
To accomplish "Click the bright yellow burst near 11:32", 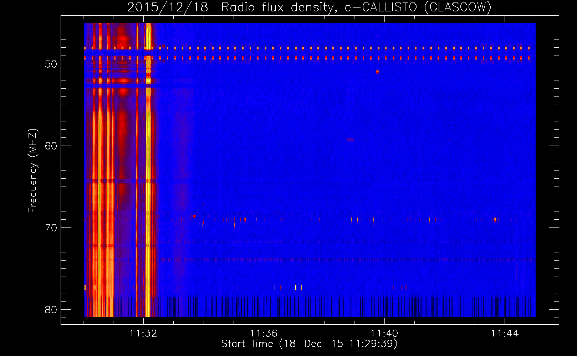I will pos(148,170).
